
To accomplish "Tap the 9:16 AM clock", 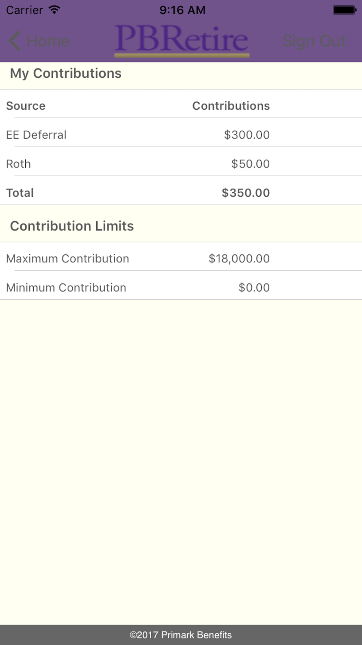I will coord(182,10).
